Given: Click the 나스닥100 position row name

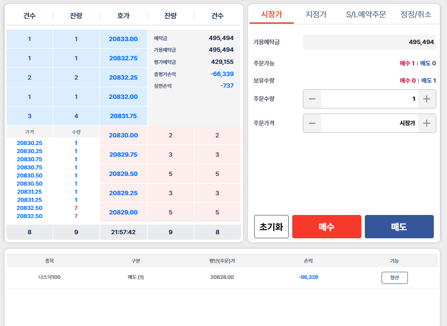Looking at the screenshot, I should [x=49, y=277].
